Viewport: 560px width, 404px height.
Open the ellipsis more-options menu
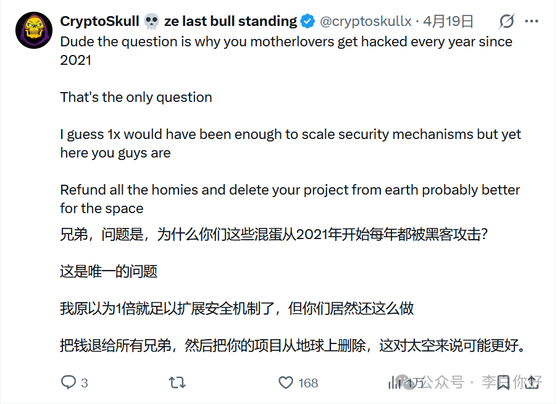(532, 20)
